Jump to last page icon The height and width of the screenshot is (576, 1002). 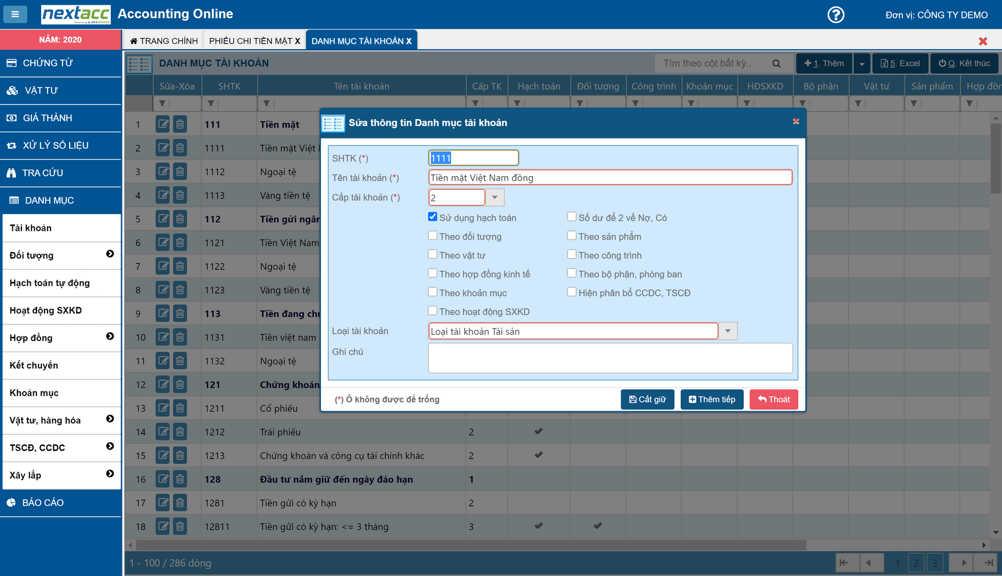[x=988, y=563]
